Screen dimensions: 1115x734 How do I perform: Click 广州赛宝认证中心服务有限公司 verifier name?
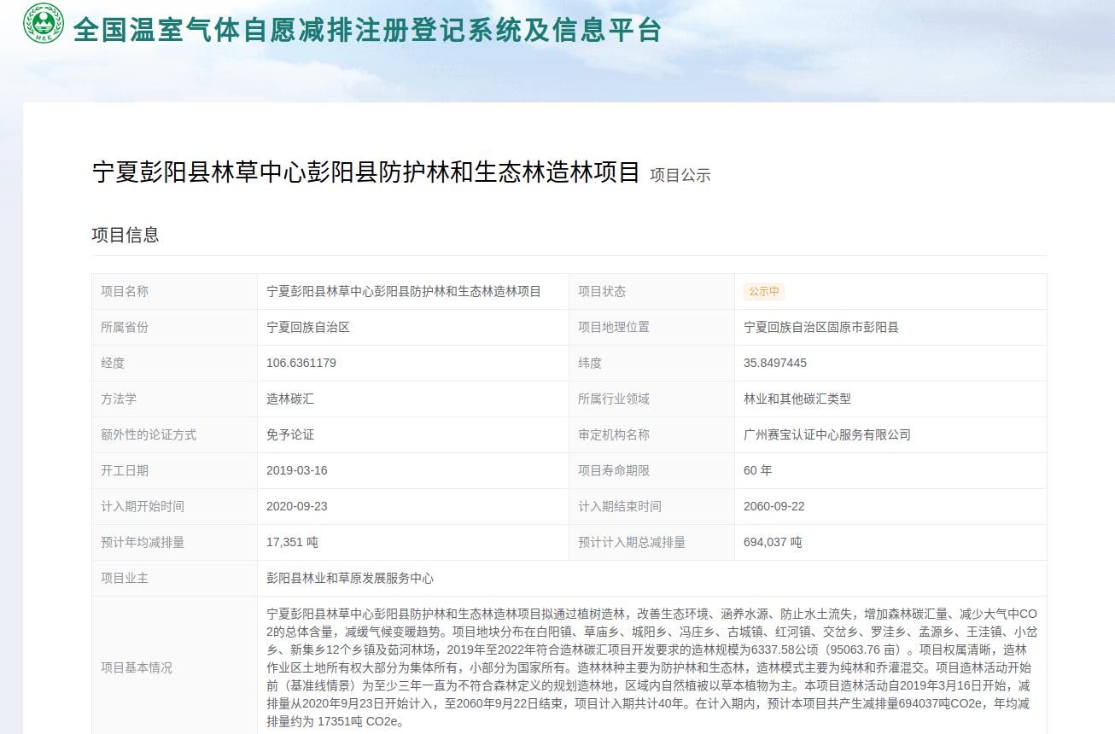click(826, 435)
